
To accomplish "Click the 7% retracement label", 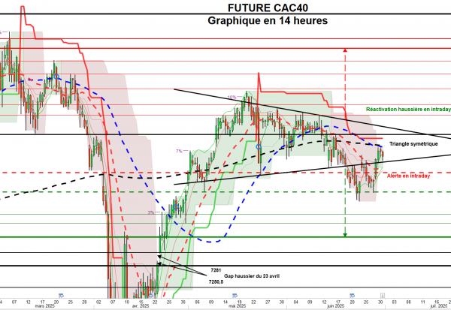I will (x=179, y=151).
